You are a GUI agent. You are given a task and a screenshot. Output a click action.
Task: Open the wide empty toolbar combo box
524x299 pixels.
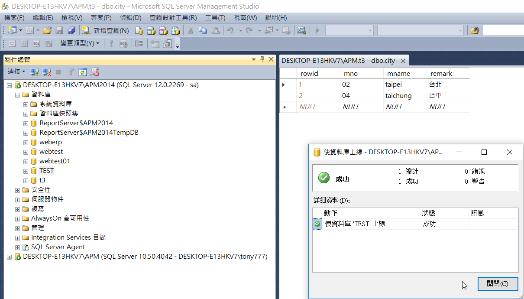(420, 30)
